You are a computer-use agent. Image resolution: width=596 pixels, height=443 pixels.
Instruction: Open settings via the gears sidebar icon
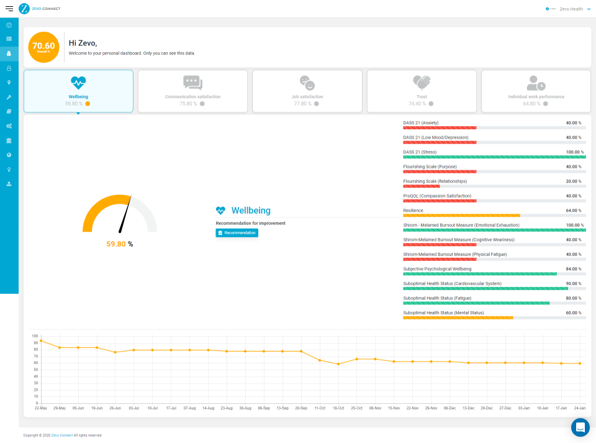coord(9,125)
